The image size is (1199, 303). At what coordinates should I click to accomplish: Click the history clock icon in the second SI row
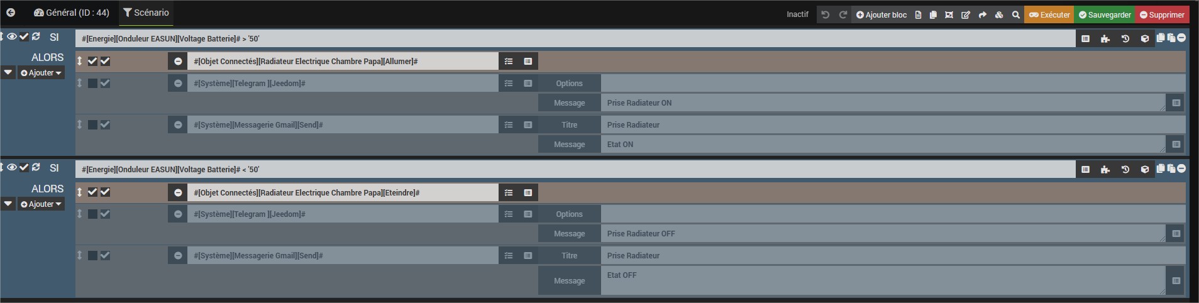tap(1125, 169)
